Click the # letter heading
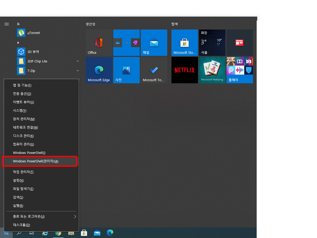This screenshot has width=317, height=238. (18, 43)
